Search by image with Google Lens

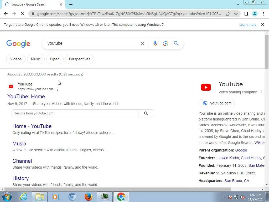pyautogui.click(x=165, y=43)
